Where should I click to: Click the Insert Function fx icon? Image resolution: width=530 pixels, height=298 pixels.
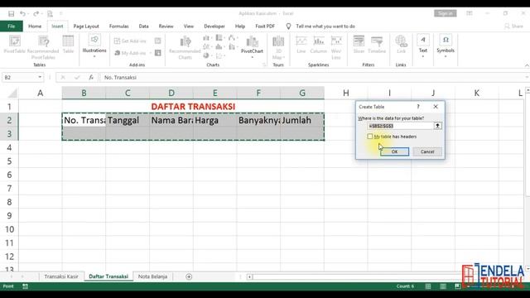[x=91, y=77]
